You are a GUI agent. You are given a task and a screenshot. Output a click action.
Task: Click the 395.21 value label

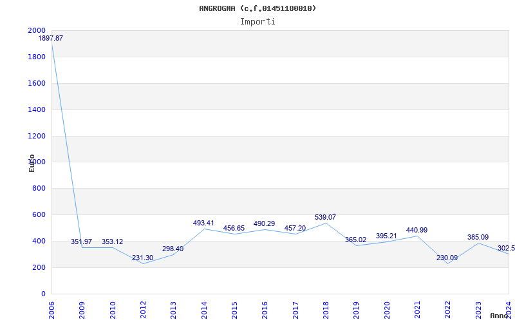pyautogui.click(x=387, y=236)
